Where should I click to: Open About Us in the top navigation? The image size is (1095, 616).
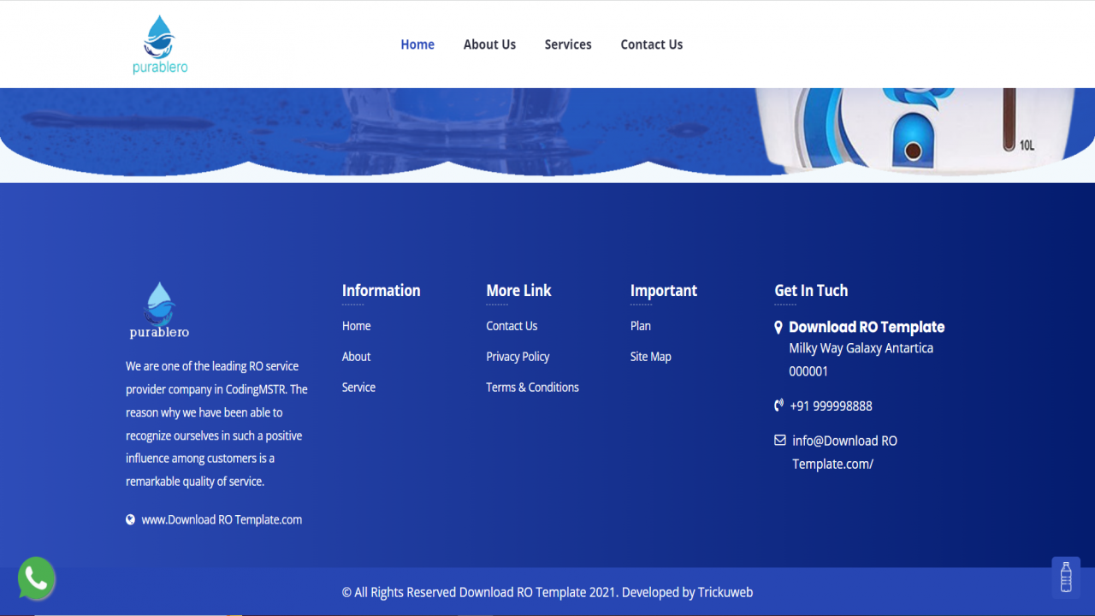pyautogui.click(x=489, y=44)
